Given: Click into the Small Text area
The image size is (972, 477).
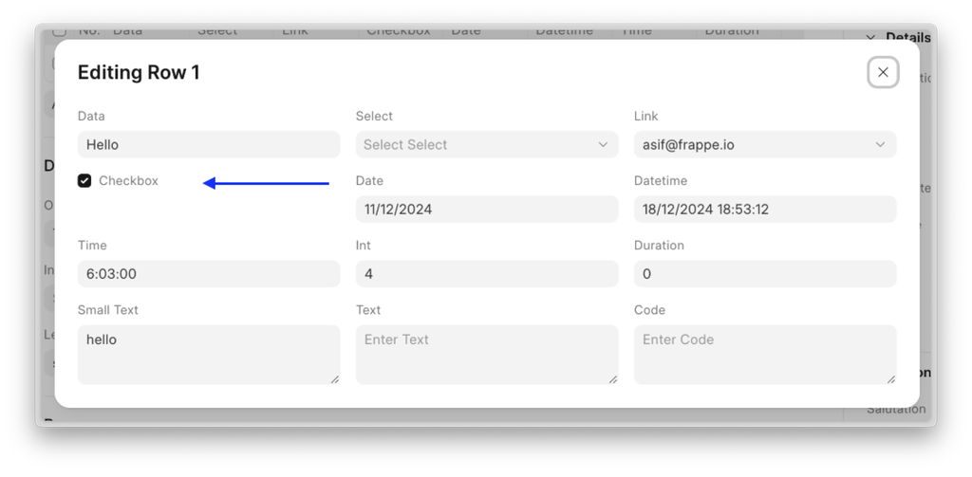Looking at the screenshot, I should (x=209, y=354).
